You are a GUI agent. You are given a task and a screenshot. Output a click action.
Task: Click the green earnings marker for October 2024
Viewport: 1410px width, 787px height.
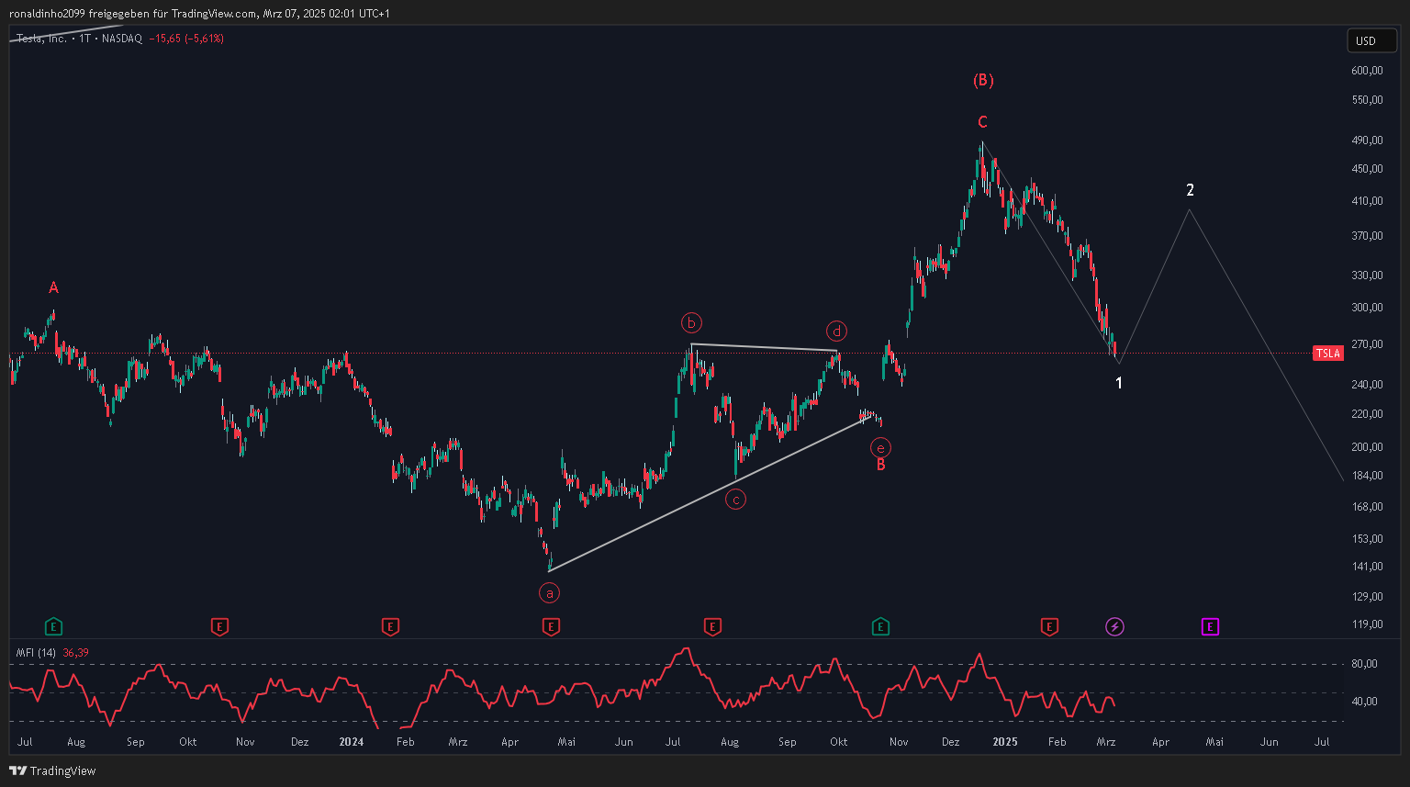click(x=880, y=627)
